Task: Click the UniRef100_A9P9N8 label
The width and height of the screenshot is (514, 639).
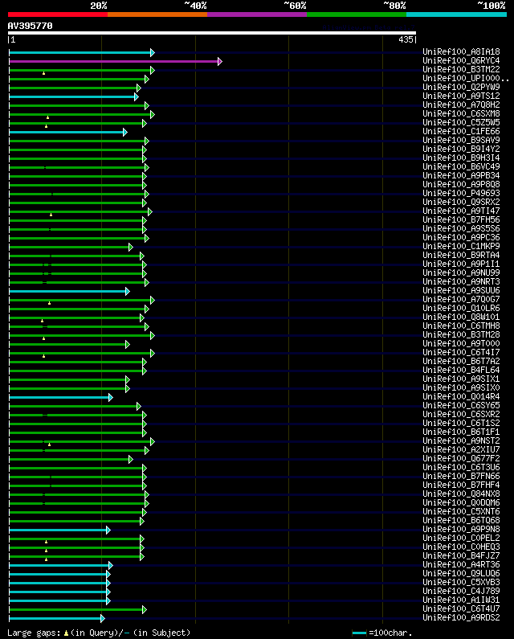Action: (x=461, y=529)
